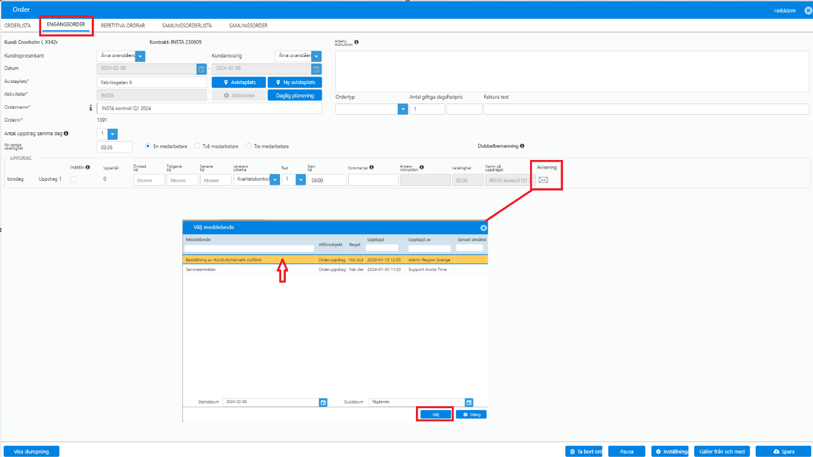Open Daglig planering
Viewport: 813px width, 457px height.
295,95
